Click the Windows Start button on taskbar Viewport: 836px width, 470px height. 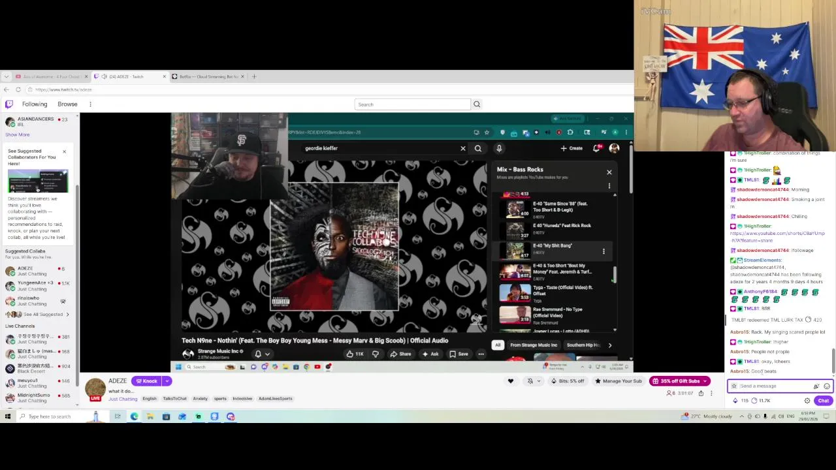(x=8, y=416)
